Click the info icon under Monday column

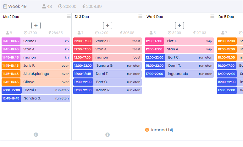point(36,135)
